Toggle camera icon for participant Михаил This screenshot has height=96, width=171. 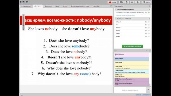point(146,37)
